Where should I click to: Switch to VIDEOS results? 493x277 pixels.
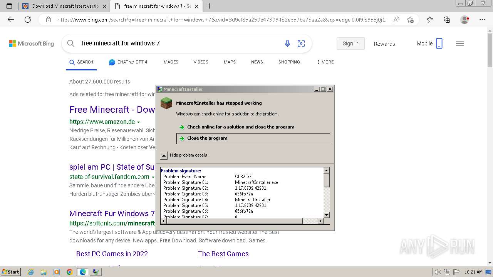[201, 62]
